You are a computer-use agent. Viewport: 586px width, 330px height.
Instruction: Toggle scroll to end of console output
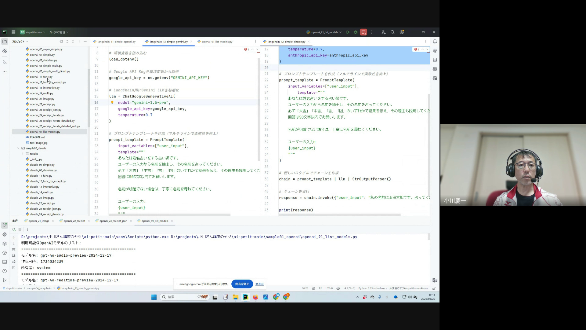[x=14, y=255]
